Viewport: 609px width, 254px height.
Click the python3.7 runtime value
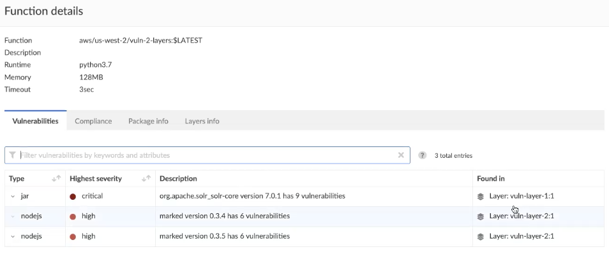(96, 65)
